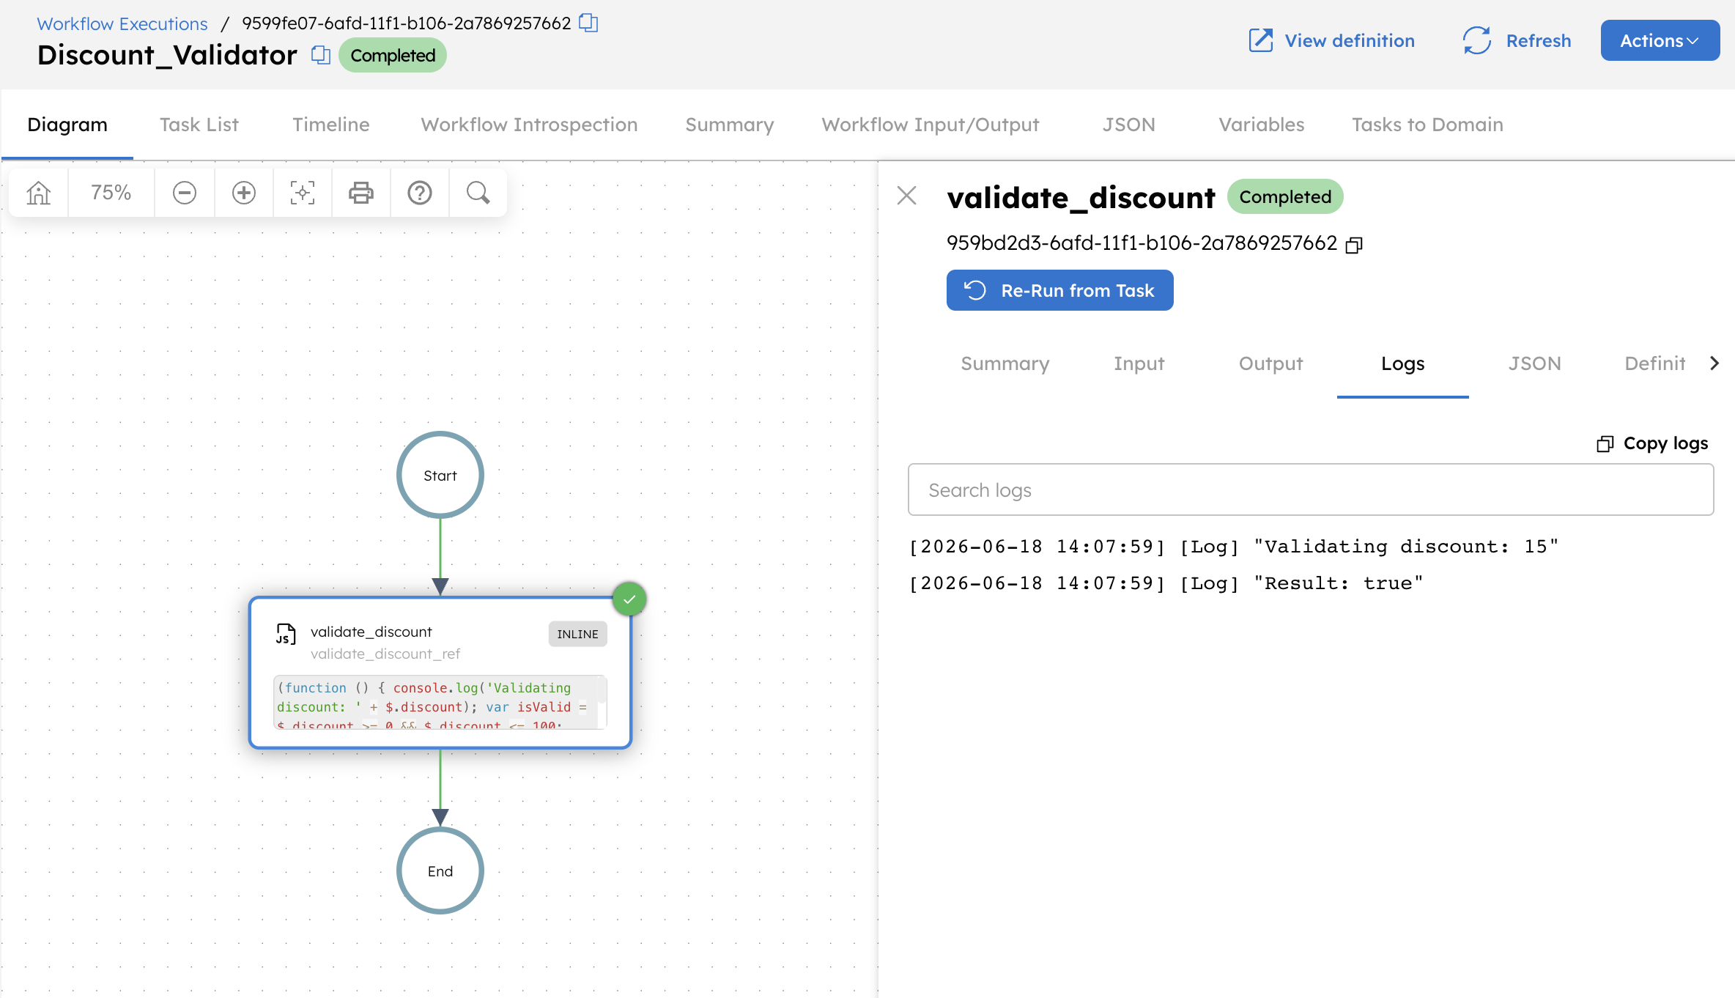Viewport: 1735px width, 998px height.
Task: Expand more task tabs with chevron
Action: click(1714, 363)
